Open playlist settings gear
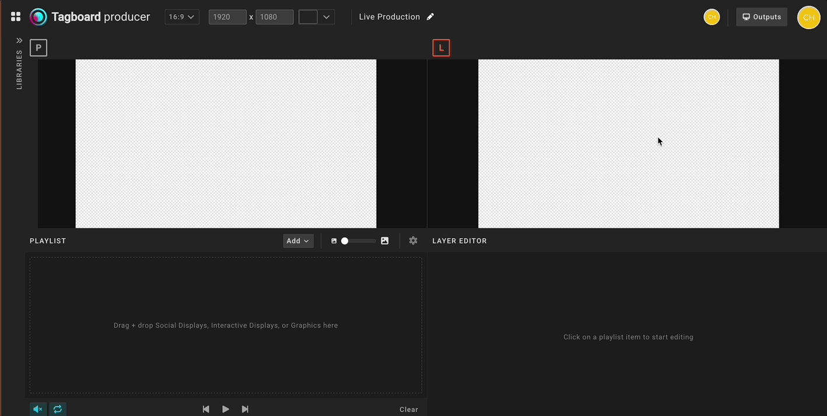827x416 pixels. [413, 241]
